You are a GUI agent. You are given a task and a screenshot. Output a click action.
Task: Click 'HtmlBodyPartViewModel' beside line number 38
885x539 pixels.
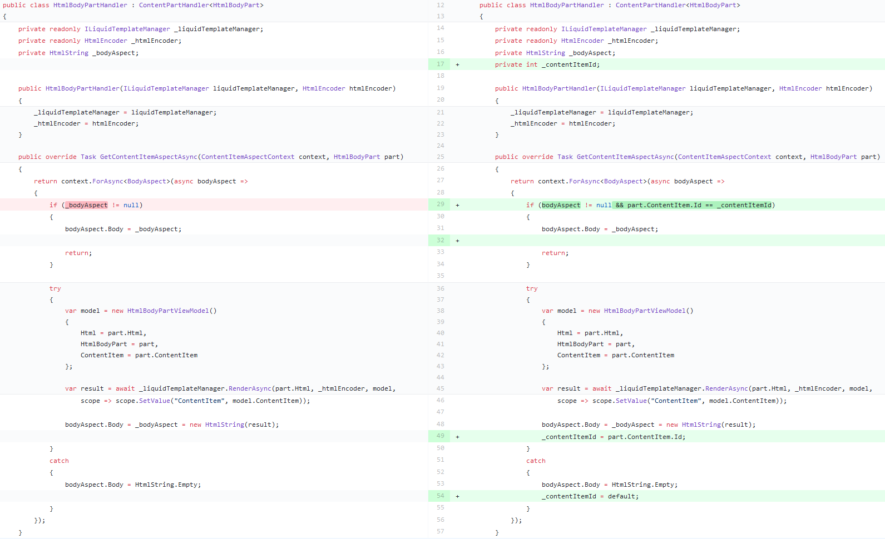pos(645,311)
